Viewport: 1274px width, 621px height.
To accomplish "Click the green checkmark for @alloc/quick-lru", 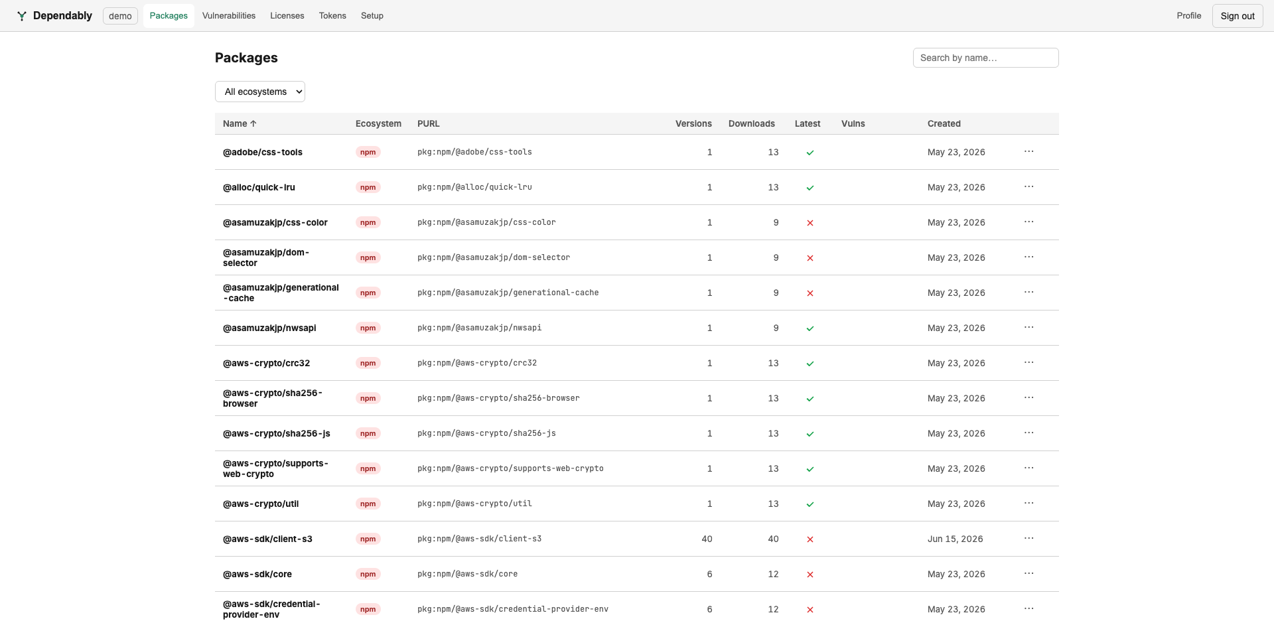I will click(810, 188).
